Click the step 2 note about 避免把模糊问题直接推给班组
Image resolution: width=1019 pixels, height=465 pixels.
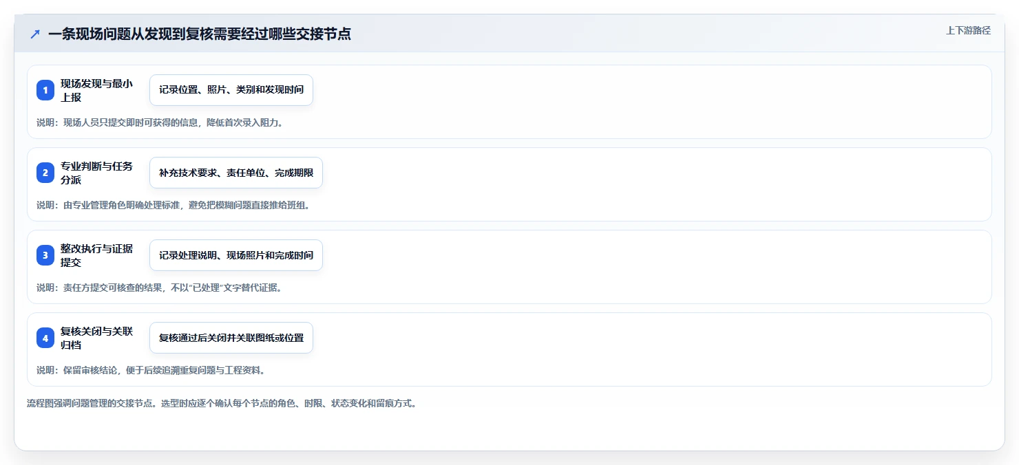(x=173, y=205)
